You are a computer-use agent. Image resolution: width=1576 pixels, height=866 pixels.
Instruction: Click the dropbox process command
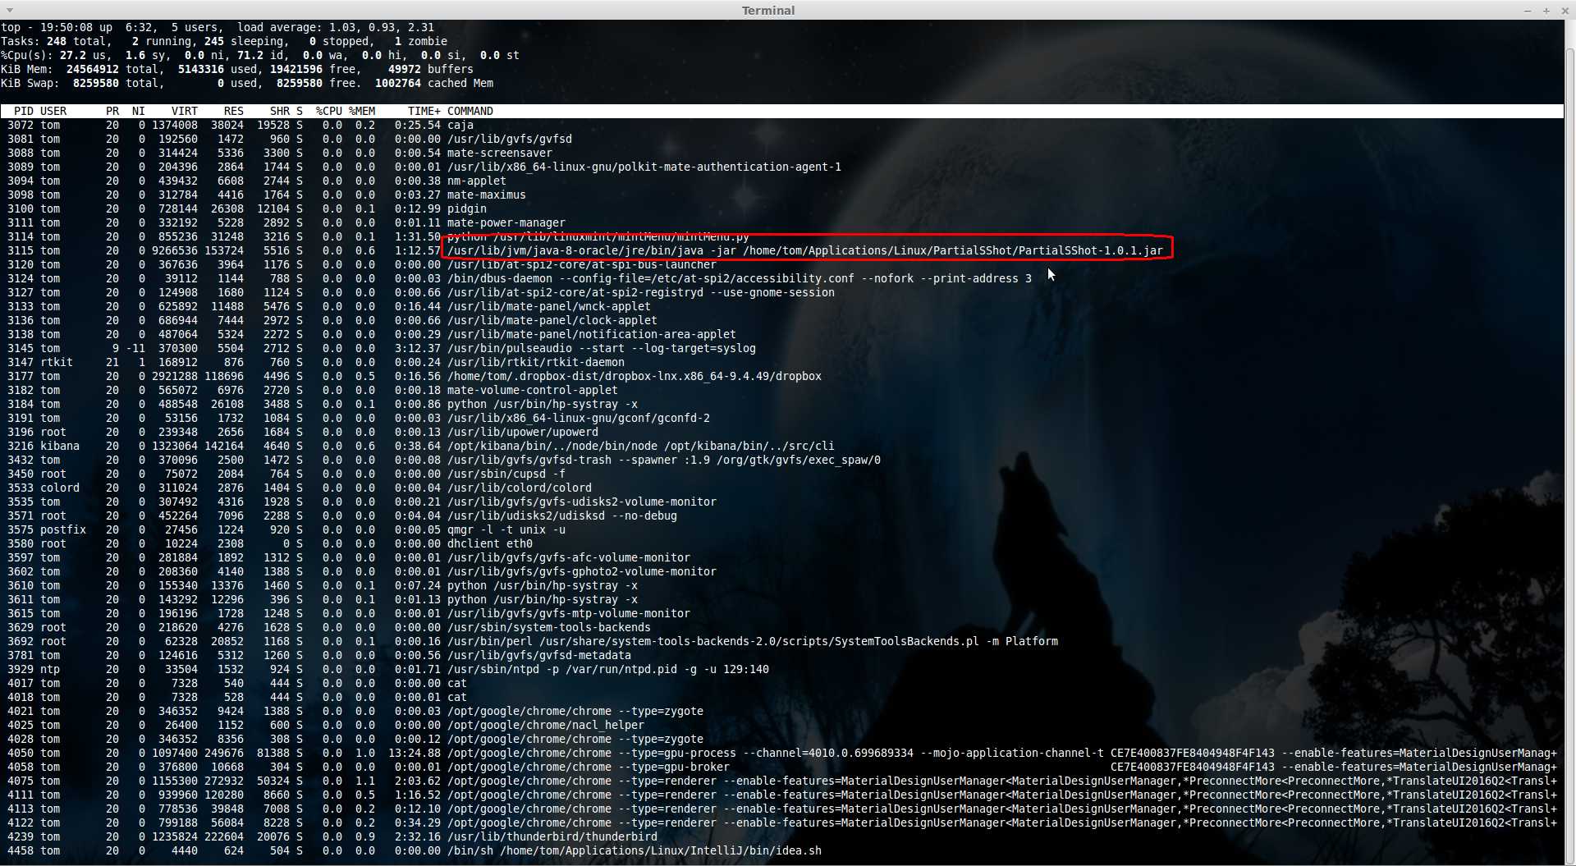(634, 376)
